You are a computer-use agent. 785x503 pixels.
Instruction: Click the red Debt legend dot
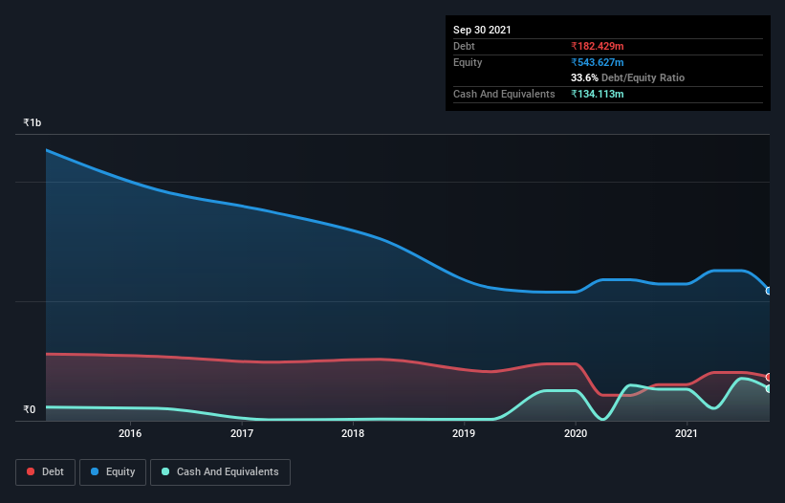tap(31, 471)
